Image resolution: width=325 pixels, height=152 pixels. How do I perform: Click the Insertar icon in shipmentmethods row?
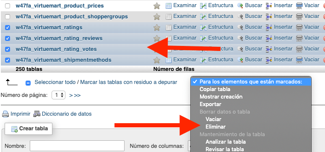pyautogui.click(x=269, y=60)
